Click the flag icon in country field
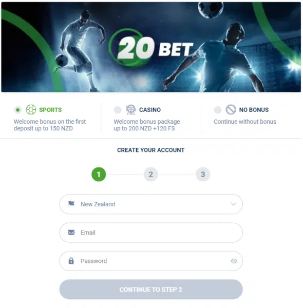The image size is (303, 308). coord(71,204)
